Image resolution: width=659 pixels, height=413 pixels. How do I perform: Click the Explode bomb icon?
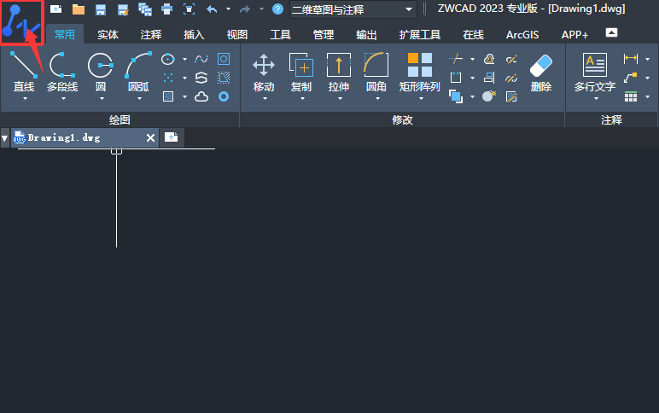pos(489,96)
